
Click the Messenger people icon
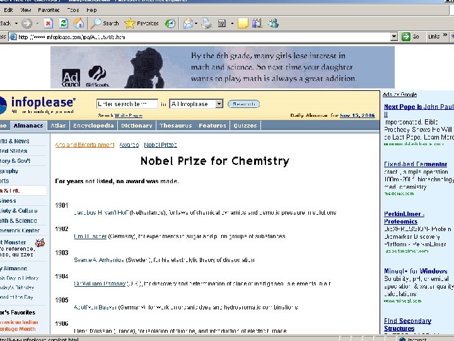coord(274,23)
